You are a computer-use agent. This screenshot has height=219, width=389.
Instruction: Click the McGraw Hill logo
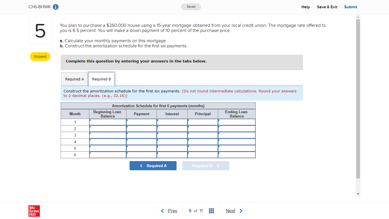(34, 211)
